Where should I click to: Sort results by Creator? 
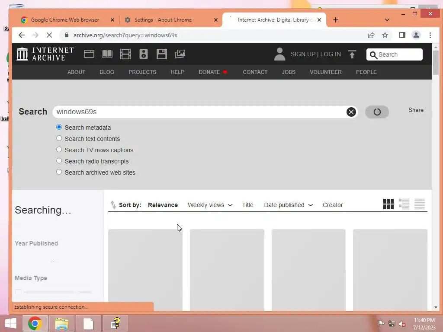coord(333,205)
